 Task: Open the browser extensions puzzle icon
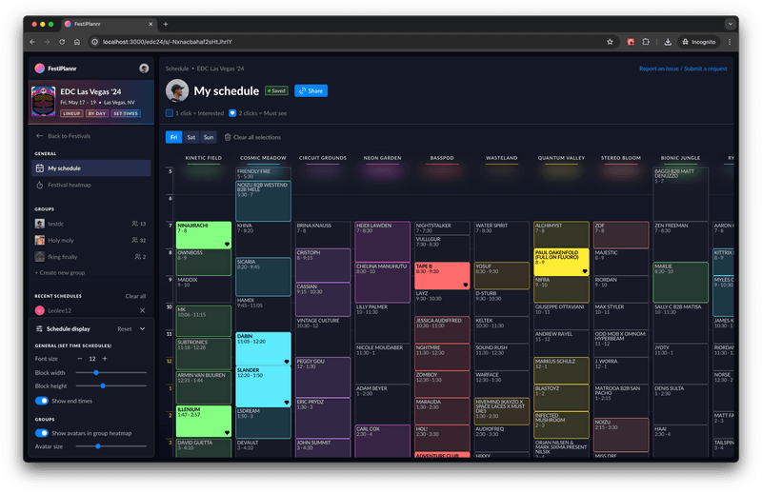pyautogui.click(x=647, y=42)
